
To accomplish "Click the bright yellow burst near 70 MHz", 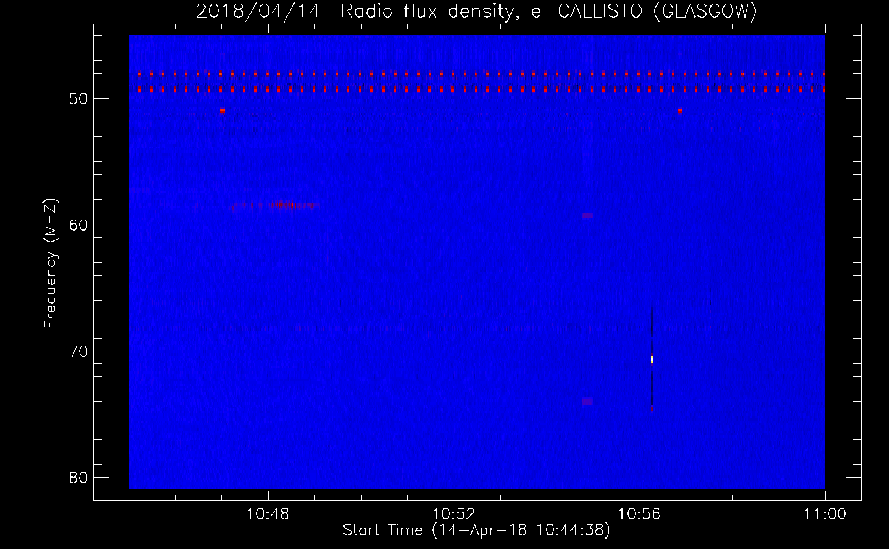I will point(652,360).
